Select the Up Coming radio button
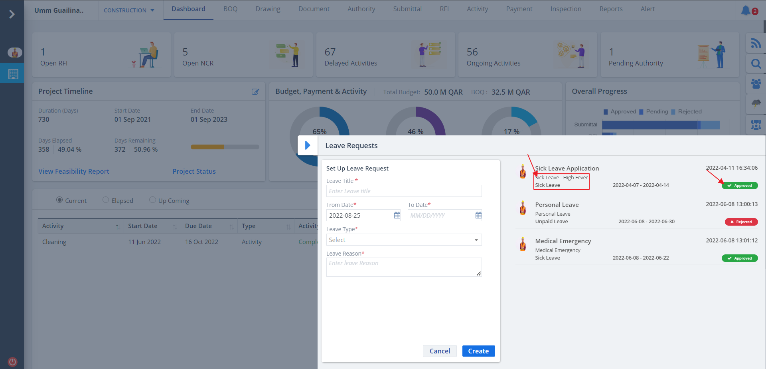The width and height of the screenshot is (766, 369). pyautogui.click(x=152, y=200)
